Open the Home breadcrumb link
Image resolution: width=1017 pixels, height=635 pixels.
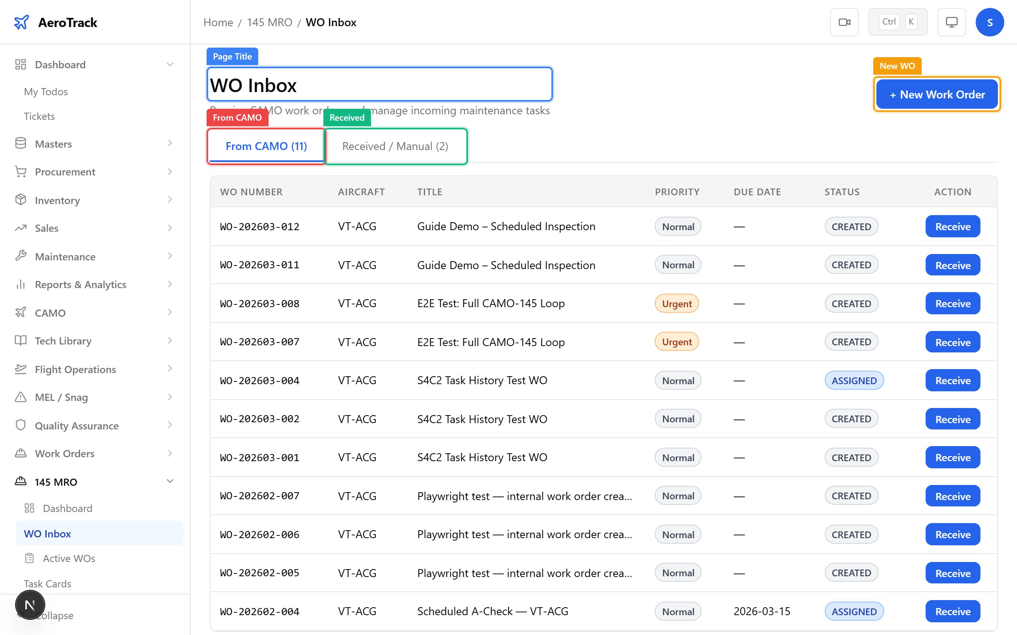(218, 22)
